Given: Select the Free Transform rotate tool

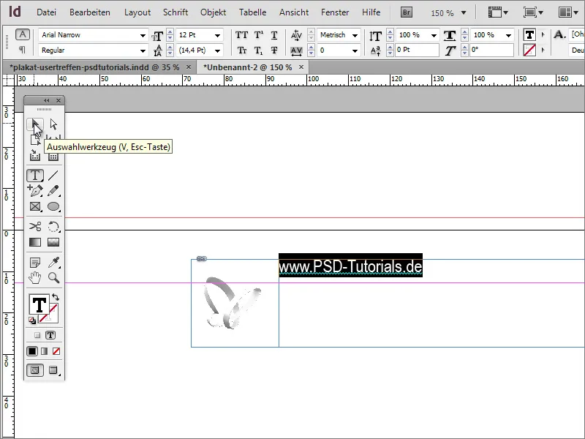Looking at the screenshot, I should (x=53, y=226).
